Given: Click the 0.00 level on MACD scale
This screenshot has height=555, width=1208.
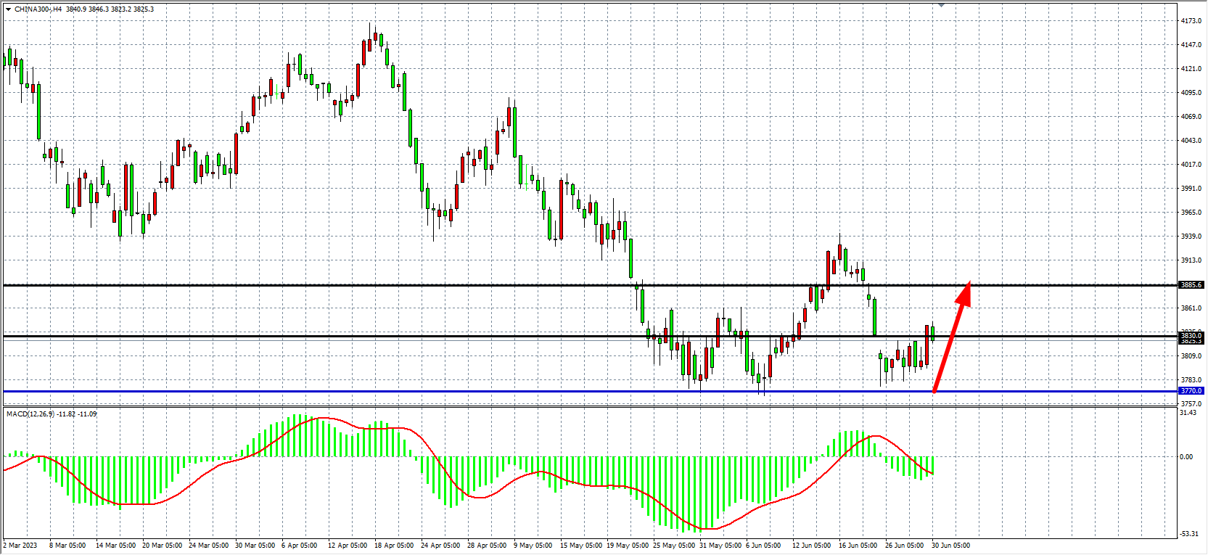Looking at the screenshot, I should 1186,457.
